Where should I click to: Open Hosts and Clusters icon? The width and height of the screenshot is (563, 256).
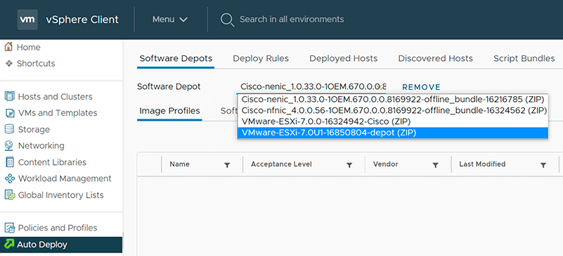[9, 96]
